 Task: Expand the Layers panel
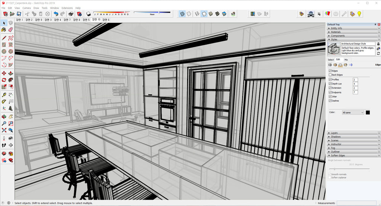[x=353, y=133]
